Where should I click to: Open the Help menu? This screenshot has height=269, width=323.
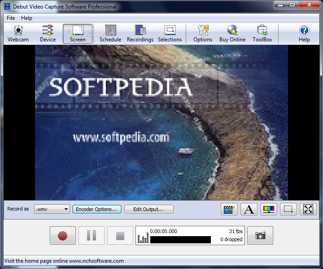pos(27,18)
